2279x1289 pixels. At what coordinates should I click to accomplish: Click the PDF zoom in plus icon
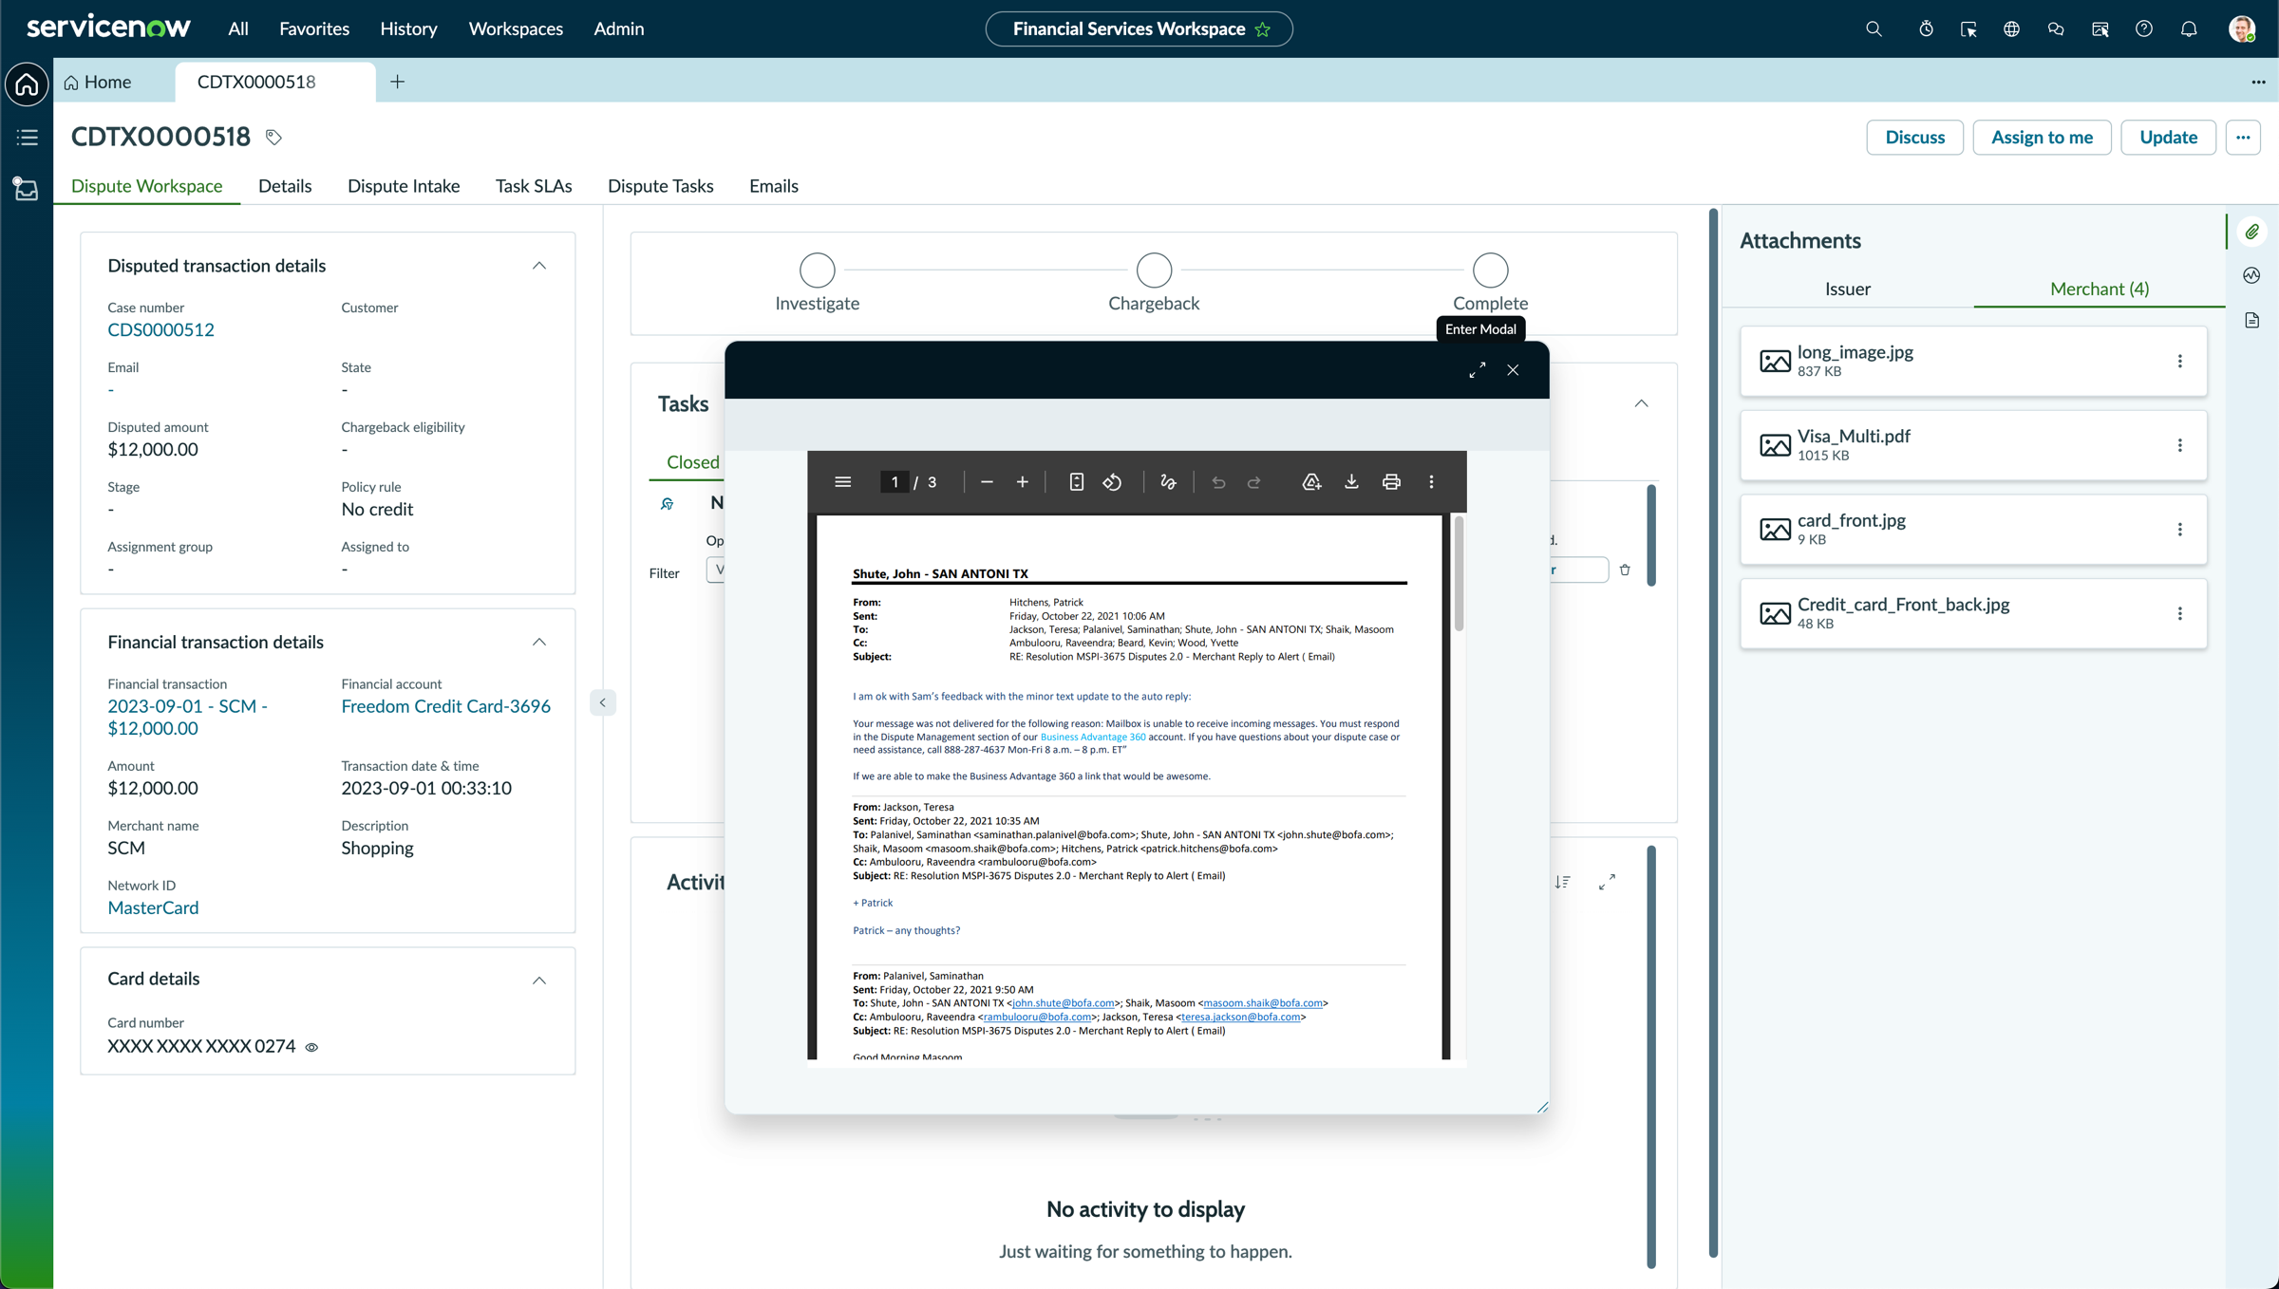point(1022,482)
